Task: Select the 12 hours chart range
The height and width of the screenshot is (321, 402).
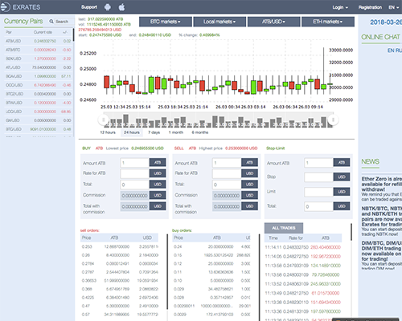Action: tap(108, 132)
